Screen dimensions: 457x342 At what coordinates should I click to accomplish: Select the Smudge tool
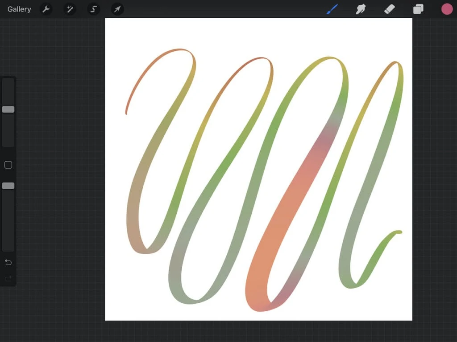361,9
